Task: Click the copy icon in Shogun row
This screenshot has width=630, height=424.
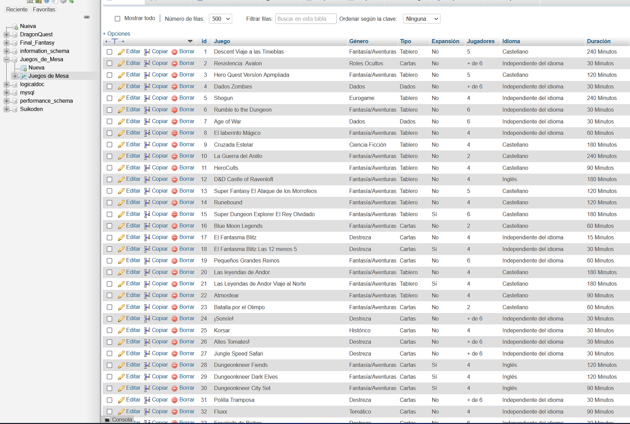Action: tap(147, 98)
